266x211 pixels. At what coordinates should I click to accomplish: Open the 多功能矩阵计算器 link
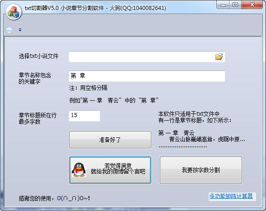[231, 196]
